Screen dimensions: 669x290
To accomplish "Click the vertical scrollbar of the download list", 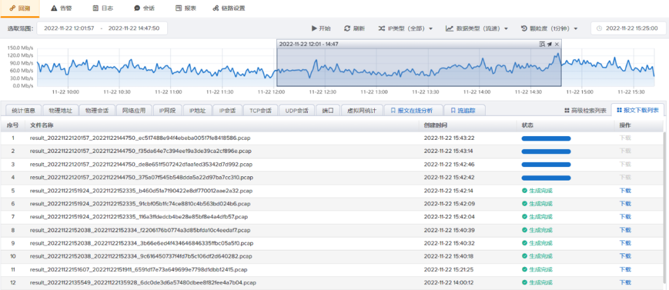I will click(665, 208).
